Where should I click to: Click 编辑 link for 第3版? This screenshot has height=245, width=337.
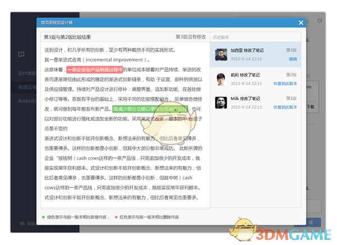pos(293,59)
